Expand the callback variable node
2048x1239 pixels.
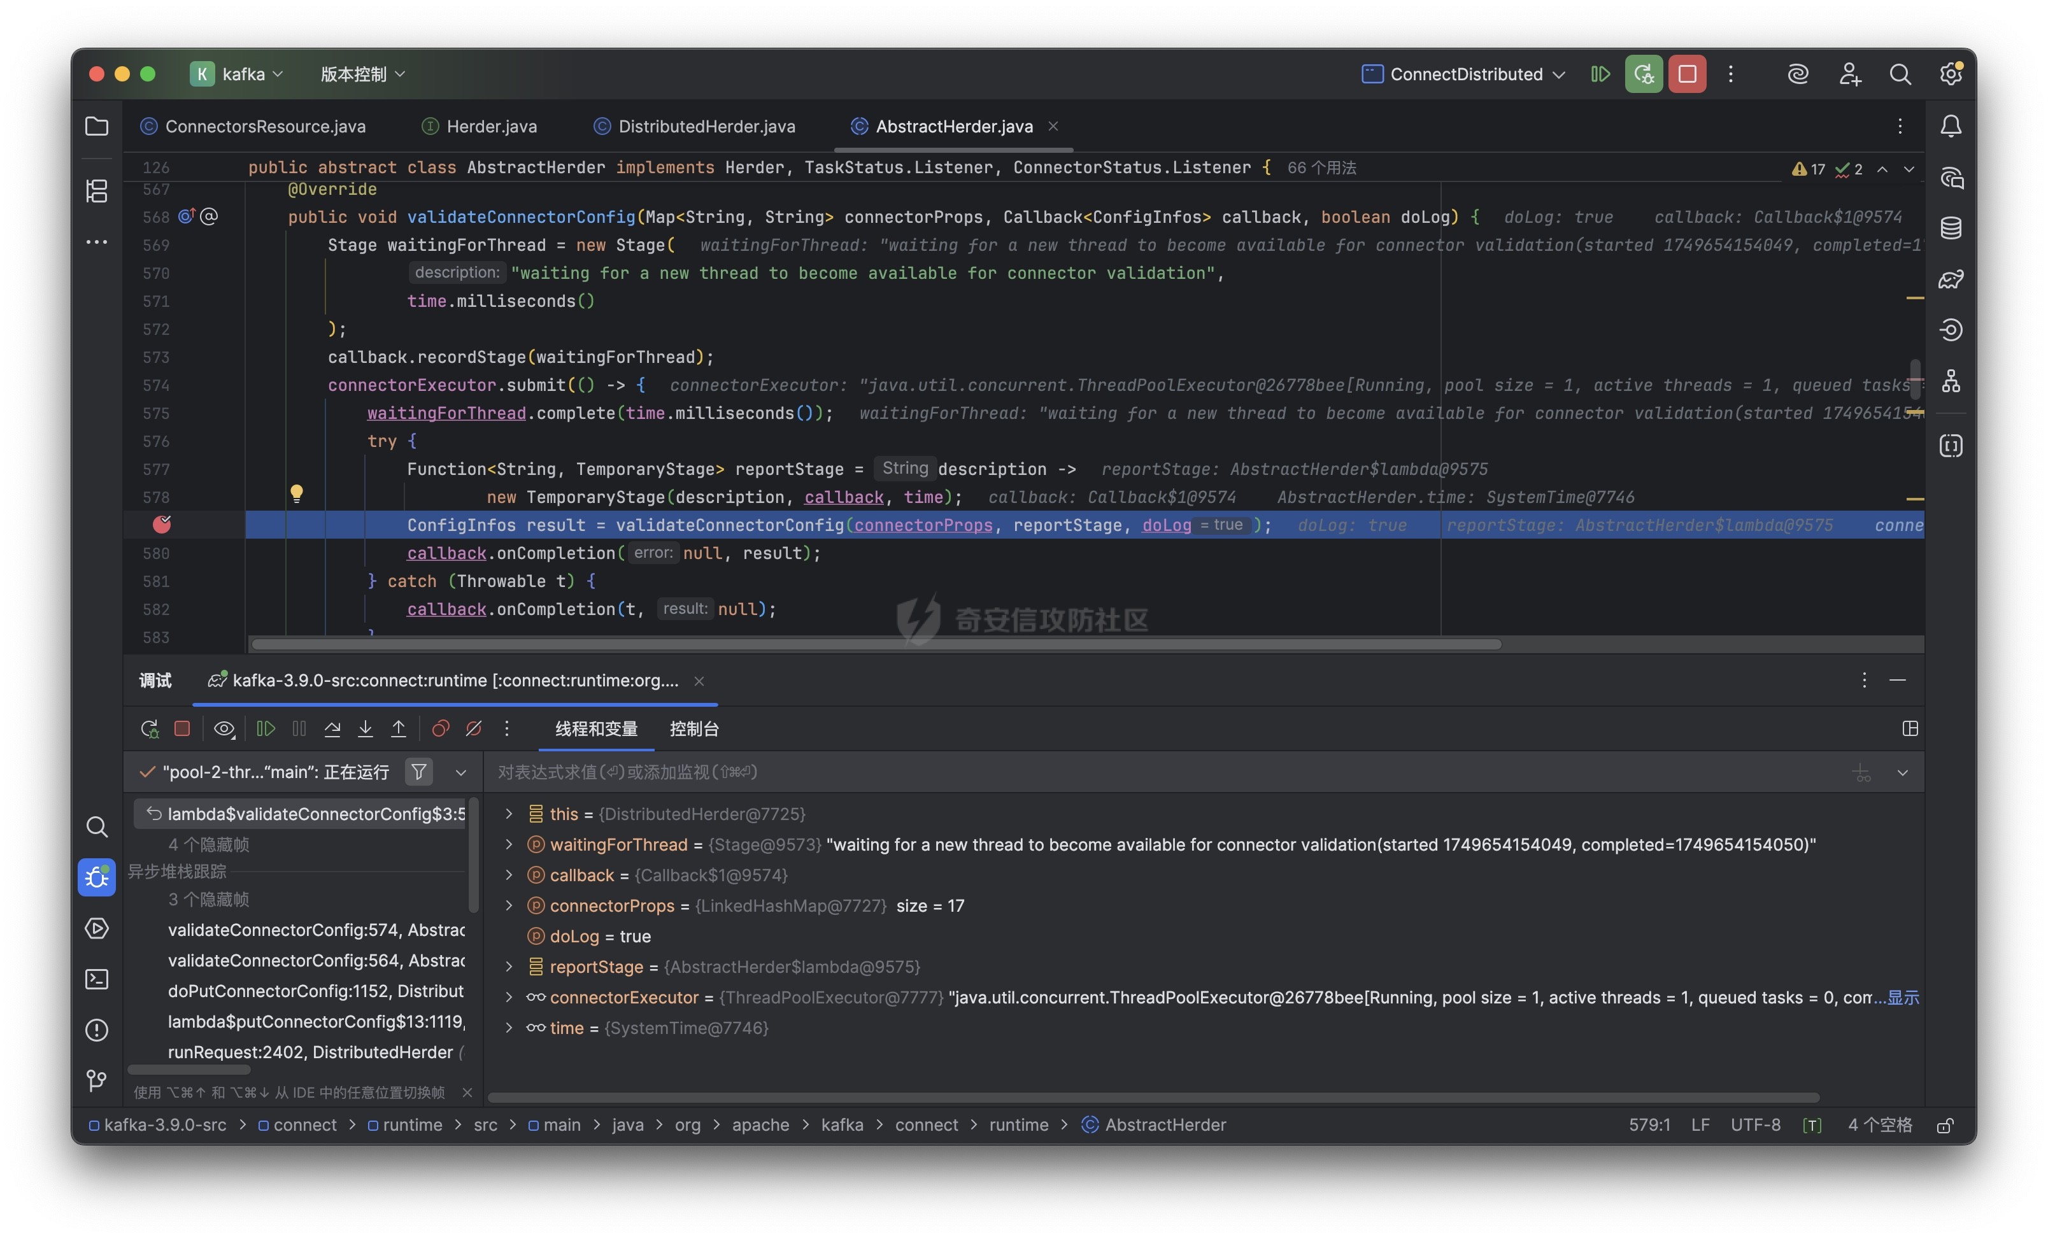pyautogui.click(x=509, y=875)
